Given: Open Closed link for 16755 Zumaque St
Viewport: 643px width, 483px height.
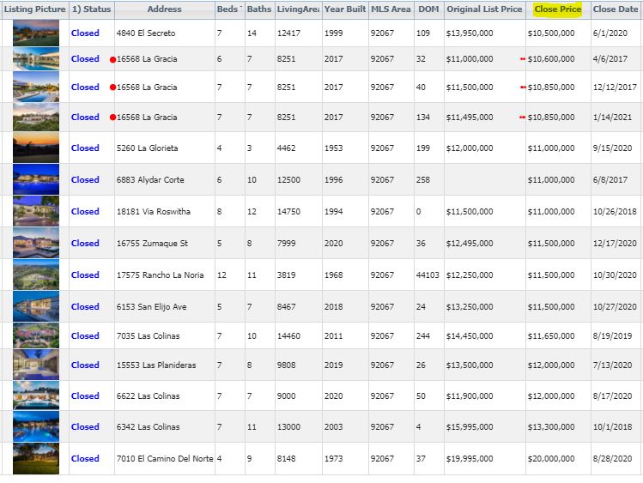Looking at the screenshot, I should [85, 244].
